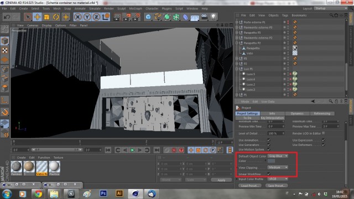Play the animation forwards

tap(132, 150)
